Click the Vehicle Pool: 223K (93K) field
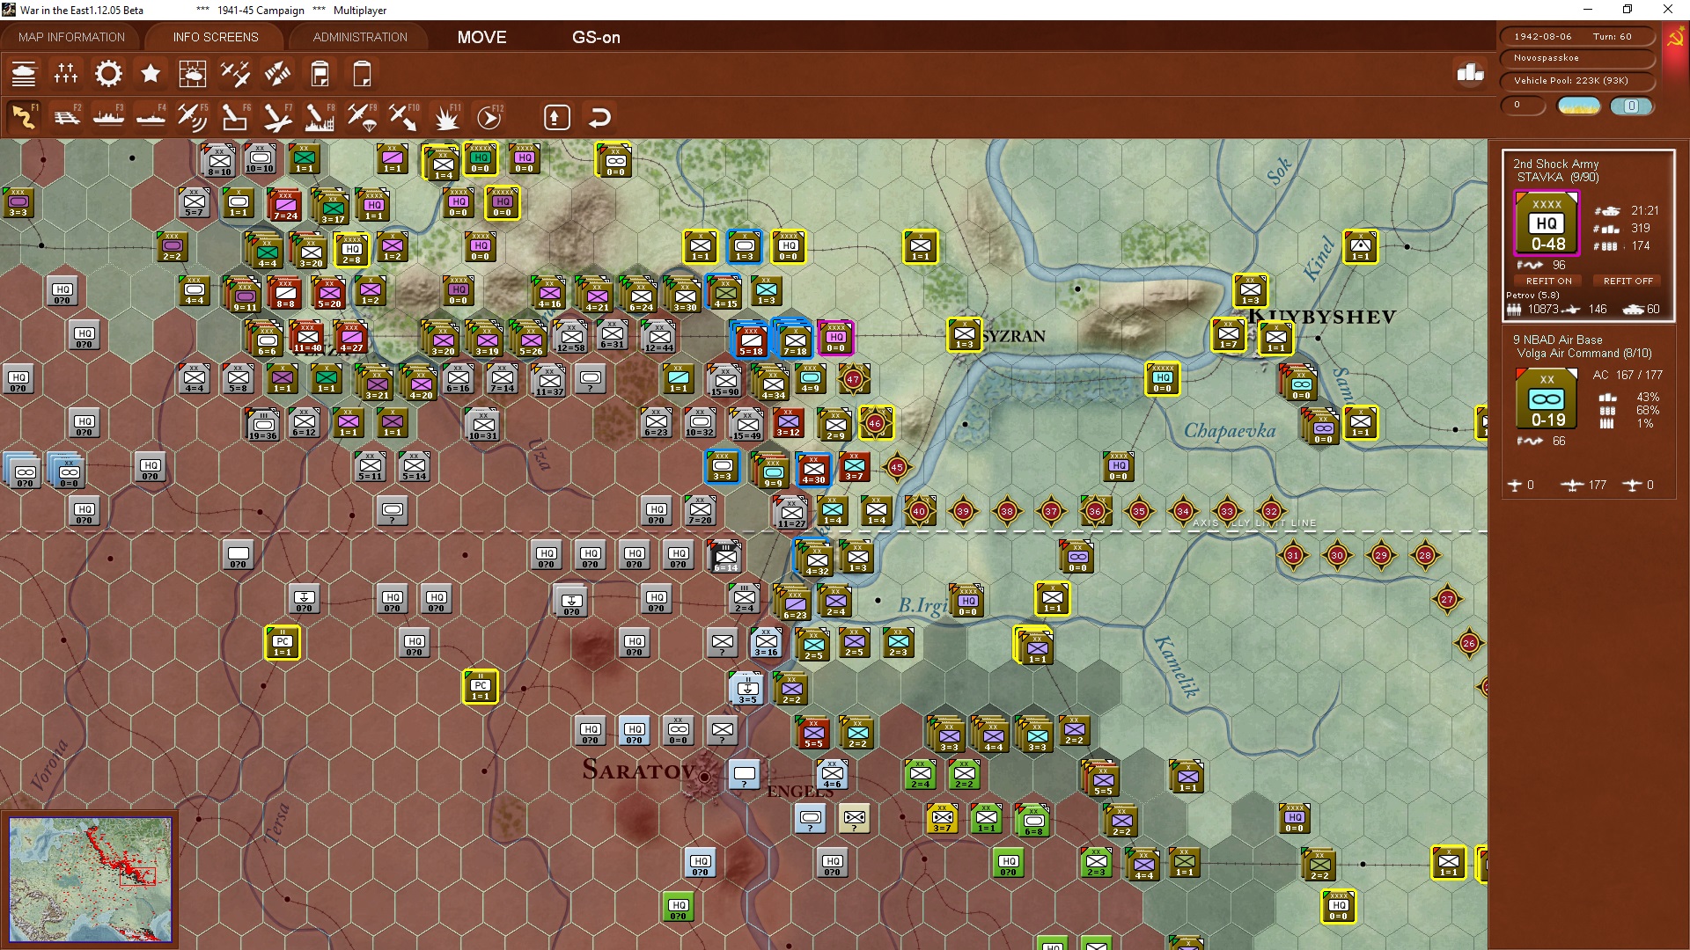 pyautogui.click(x=1576, y=81)
